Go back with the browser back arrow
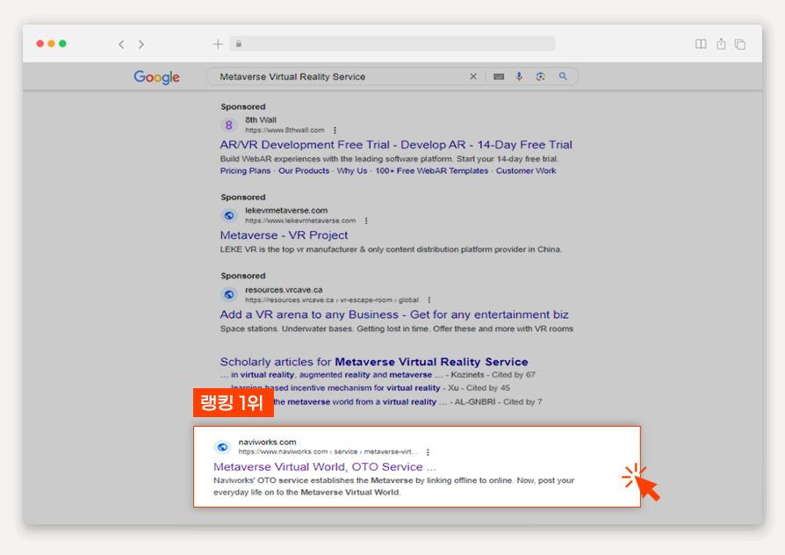 [121, 44]
